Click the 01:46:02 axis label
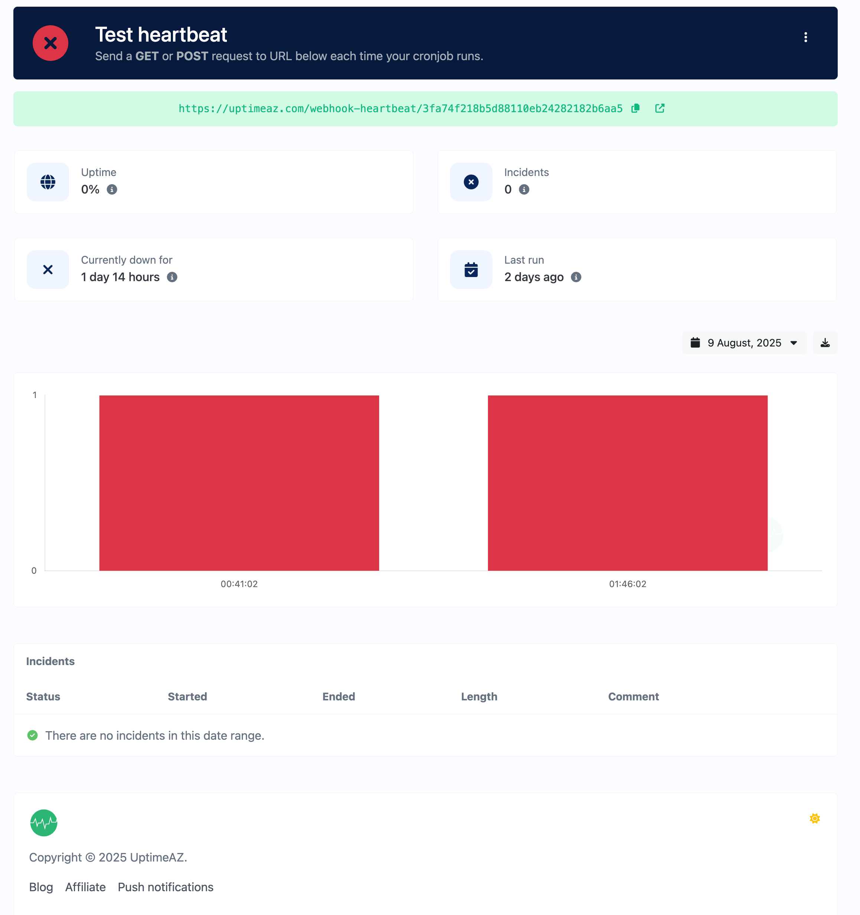 point(628,584)
